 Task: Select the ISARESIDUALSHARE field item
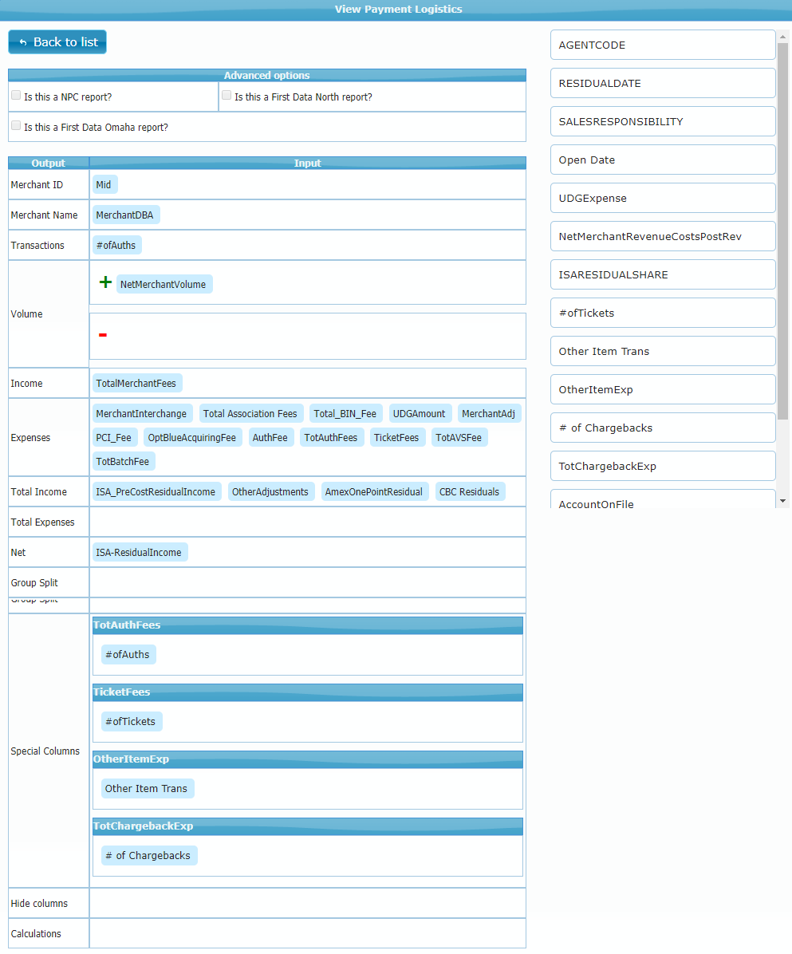click(x=662, y=275)
